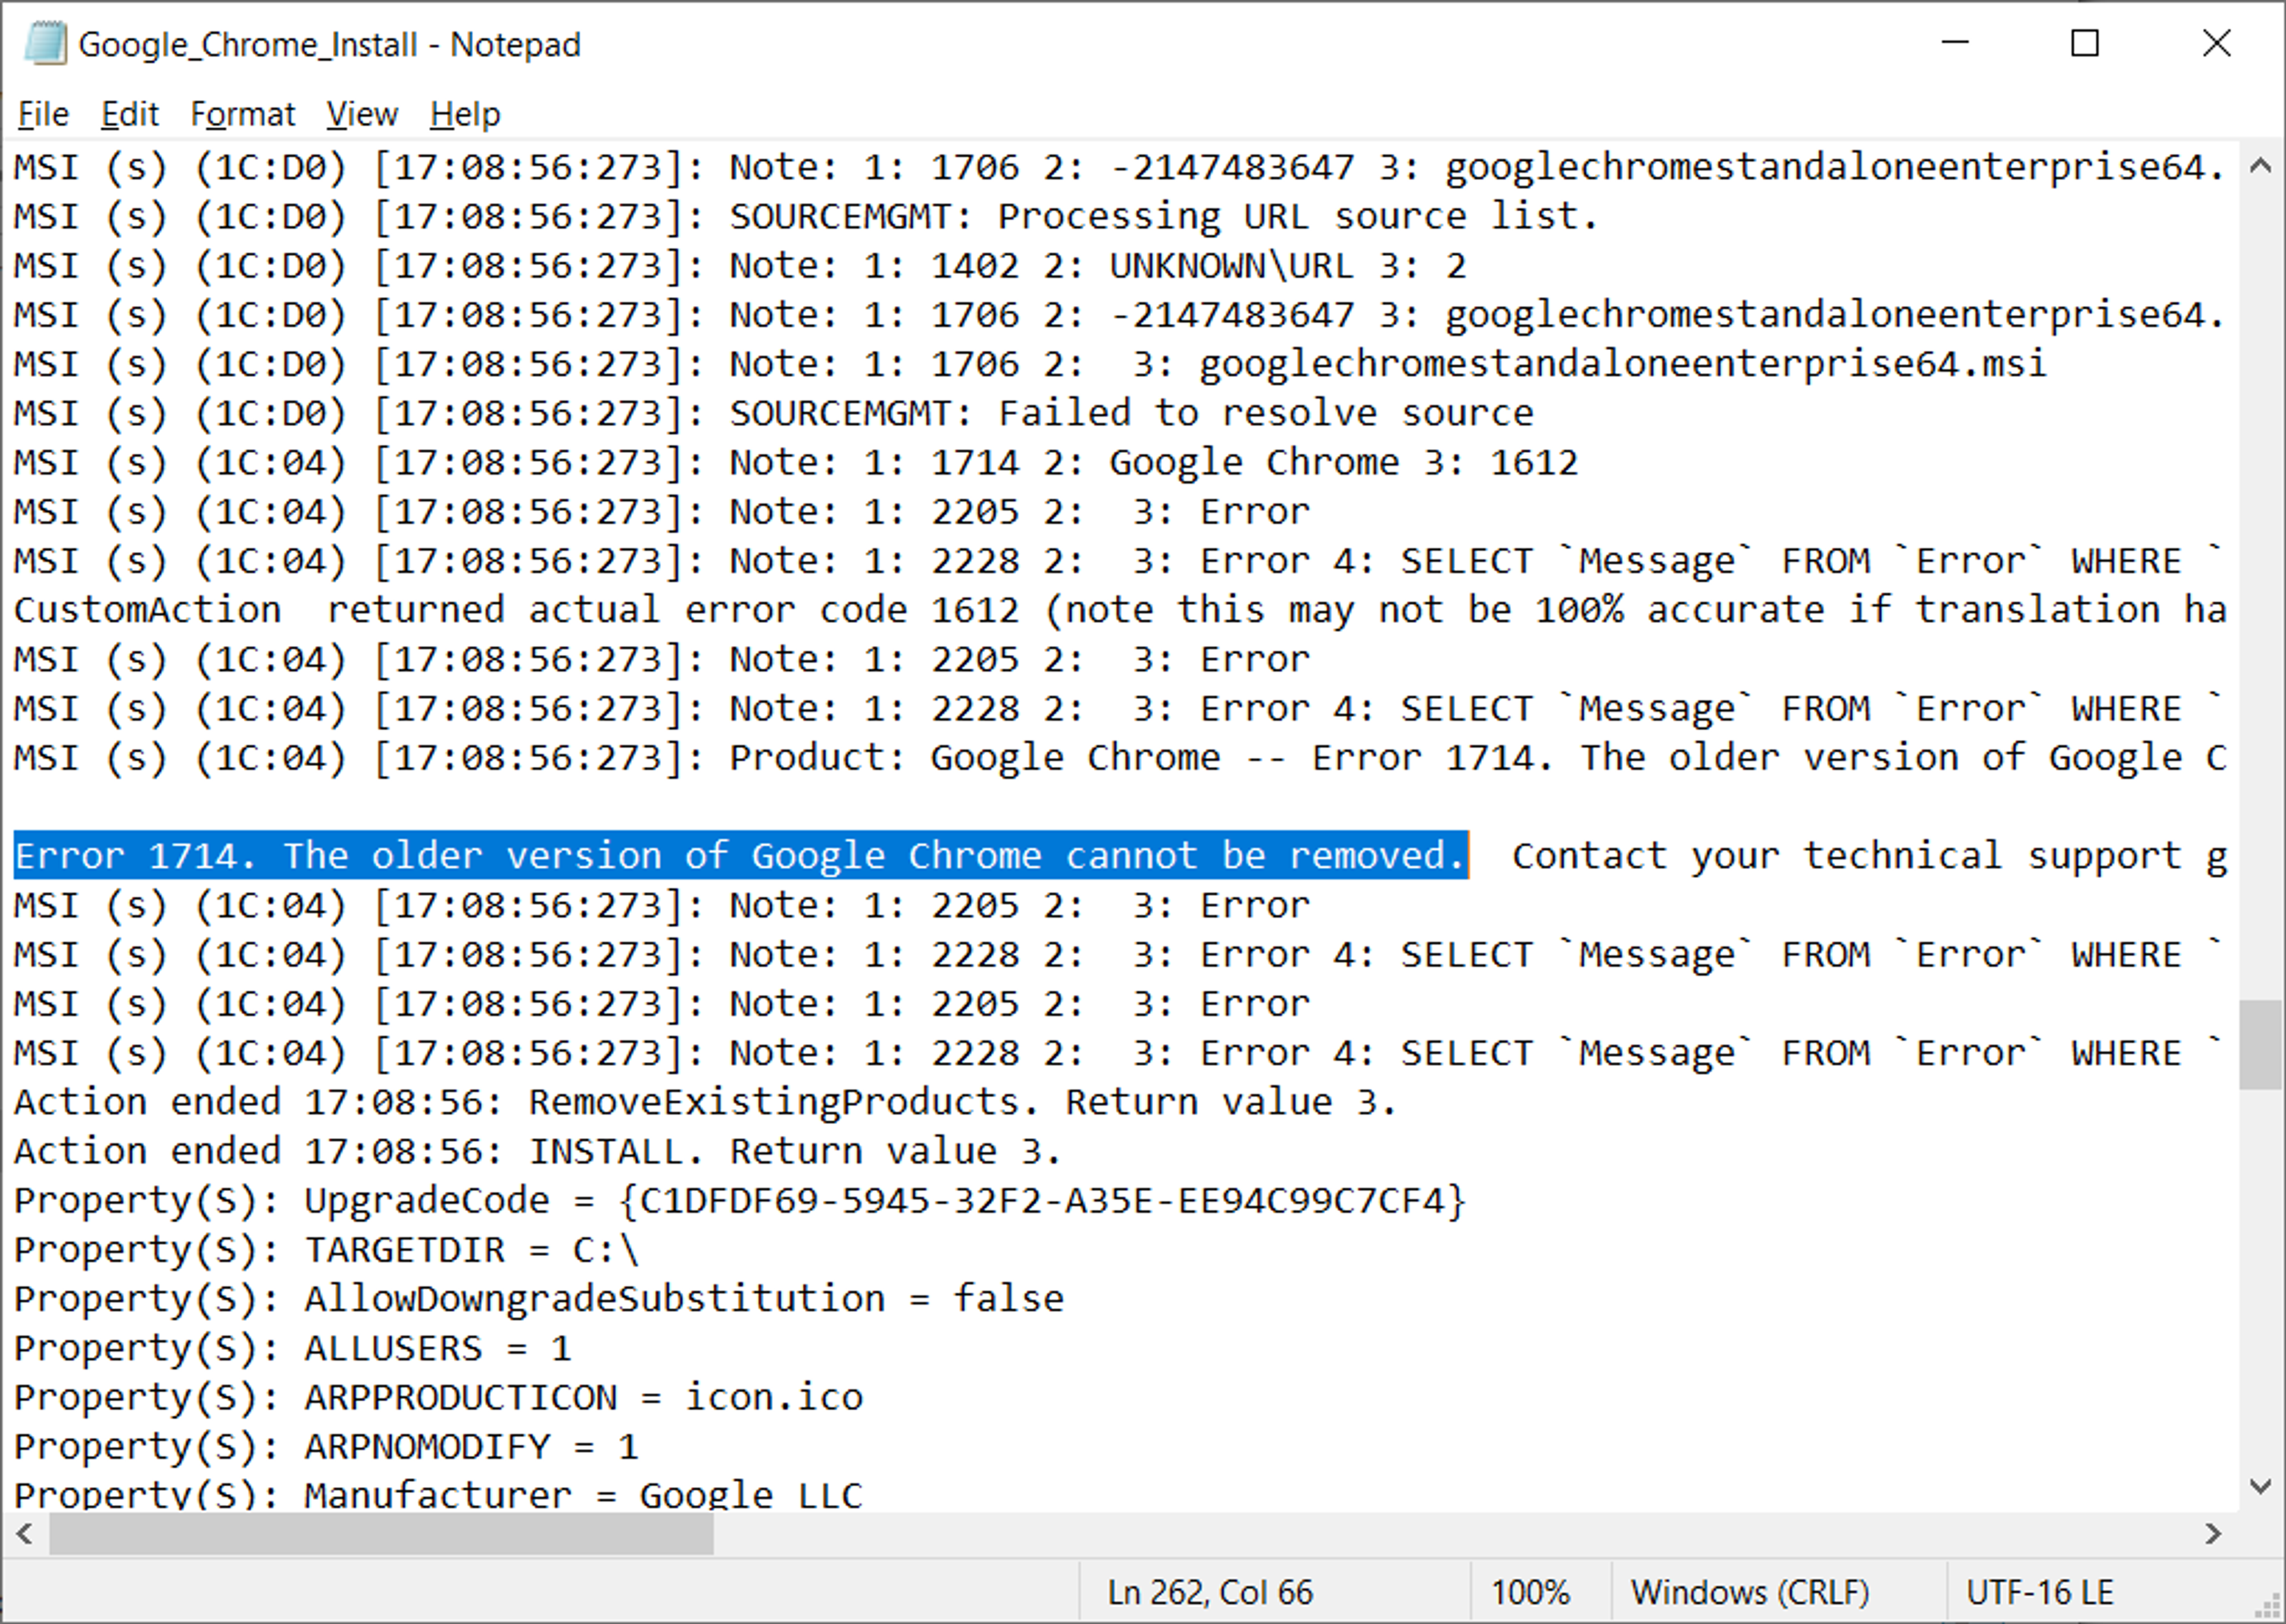Click the horizontal scrollbar left arrow
The height and width of the screenshot is (1624, 2286).
pos(25,1534)
